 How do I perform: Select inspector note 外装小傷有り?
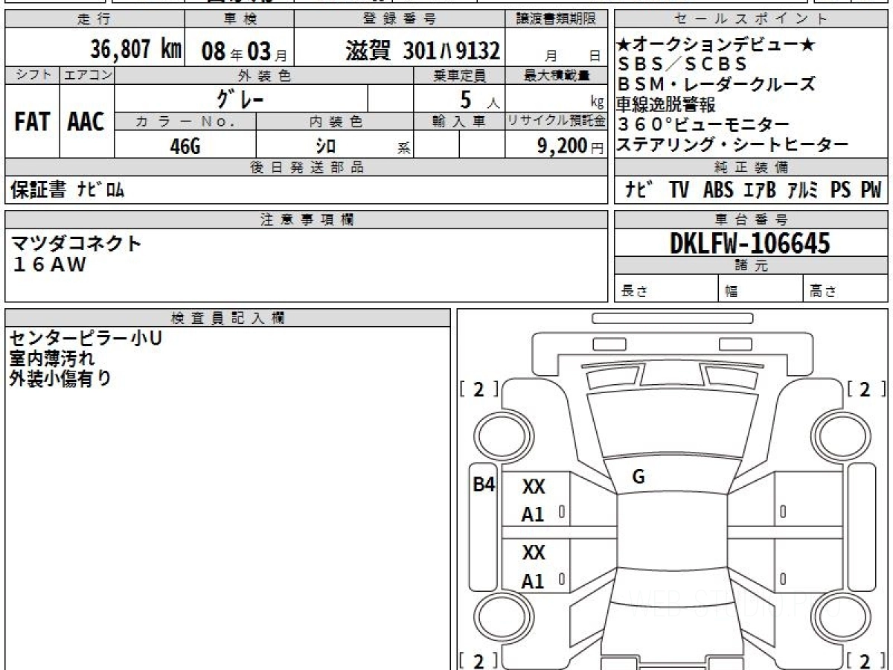coord(60,378)
